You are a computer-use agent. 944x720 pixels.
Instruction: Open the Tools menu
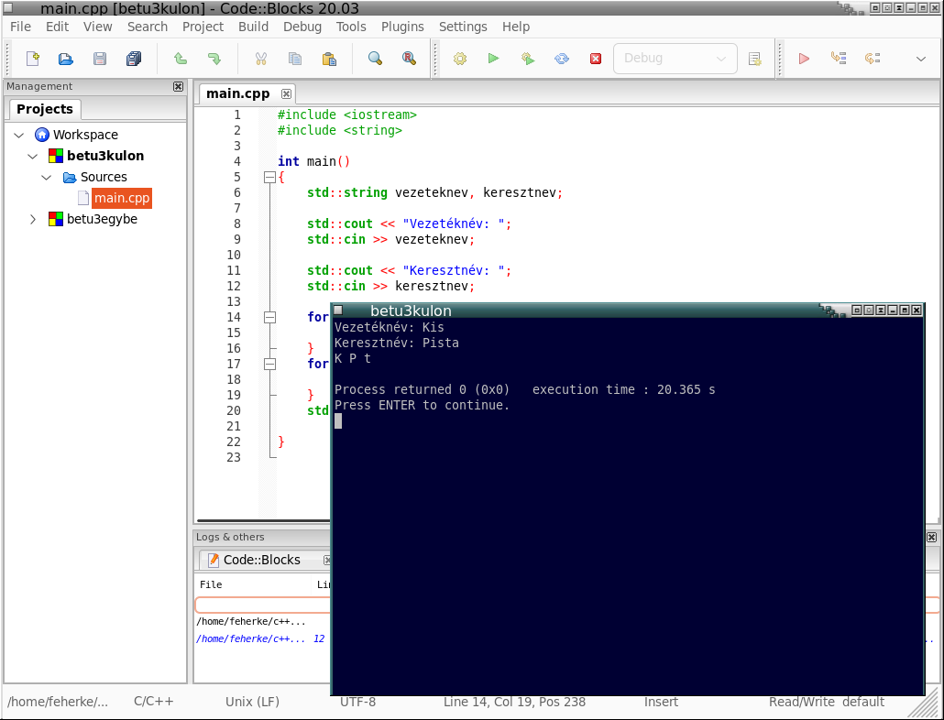[x=351, y=27]
